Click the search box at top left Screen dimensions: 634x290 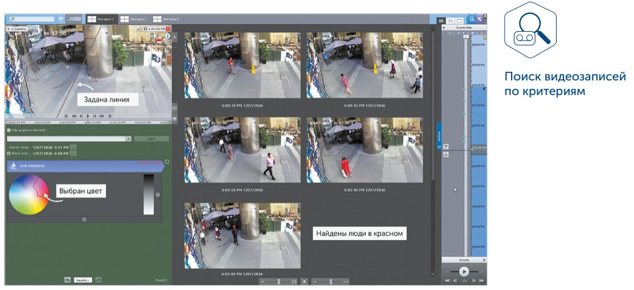tap(32, 19)
